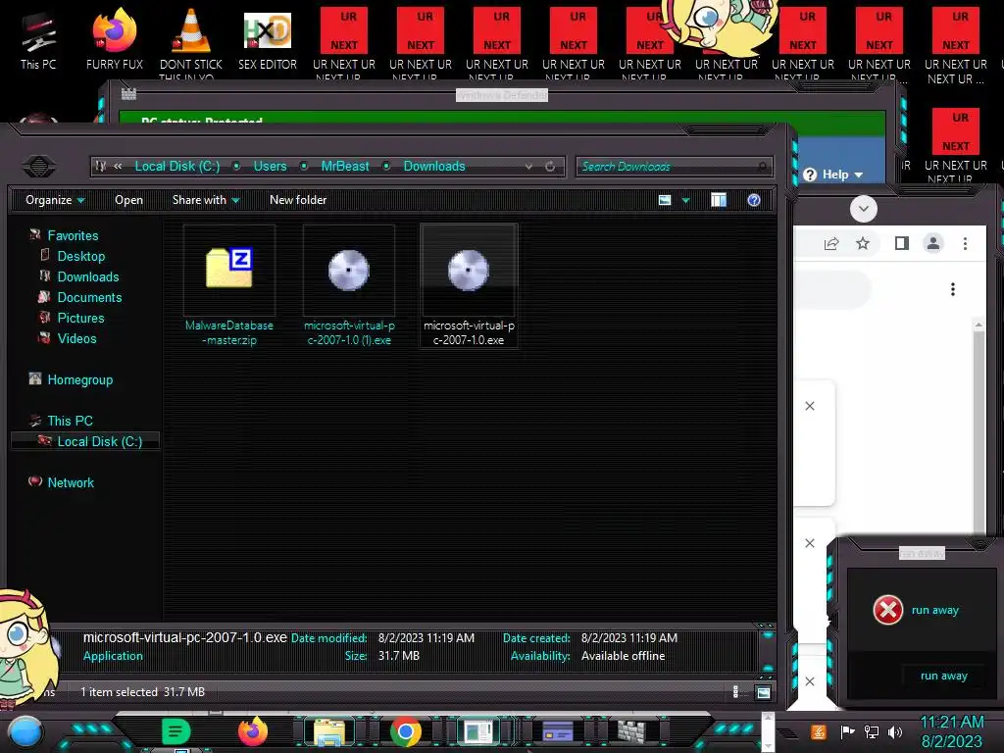
Task: Click the Start orb button
Action: coord(25,731)
